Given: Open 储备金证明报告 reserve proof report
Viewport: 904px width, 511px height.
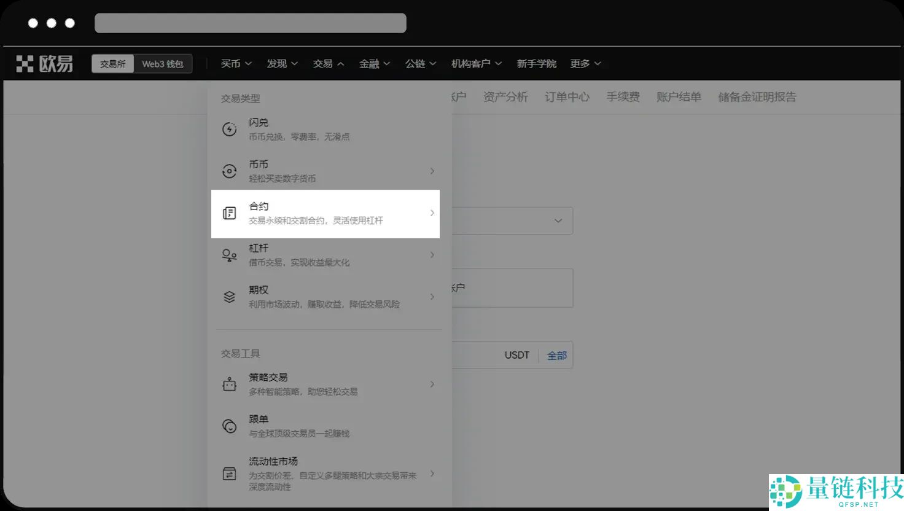Looking at the screenshot, I should click(x=757, y=96).
